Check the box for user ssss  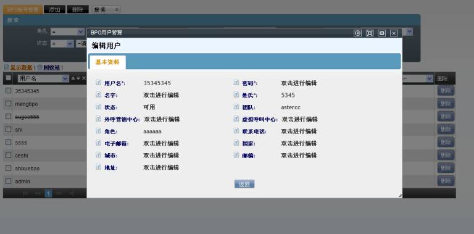(9, 142)
